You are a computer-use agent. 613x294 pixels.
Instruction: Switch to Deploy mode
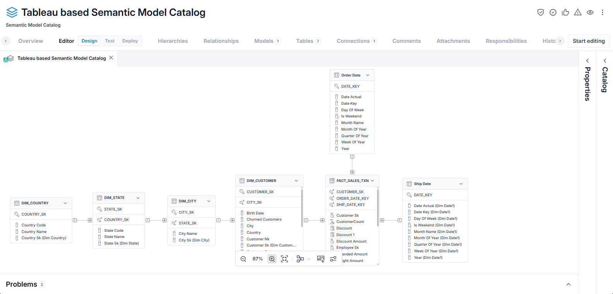(x=130, y=41)
